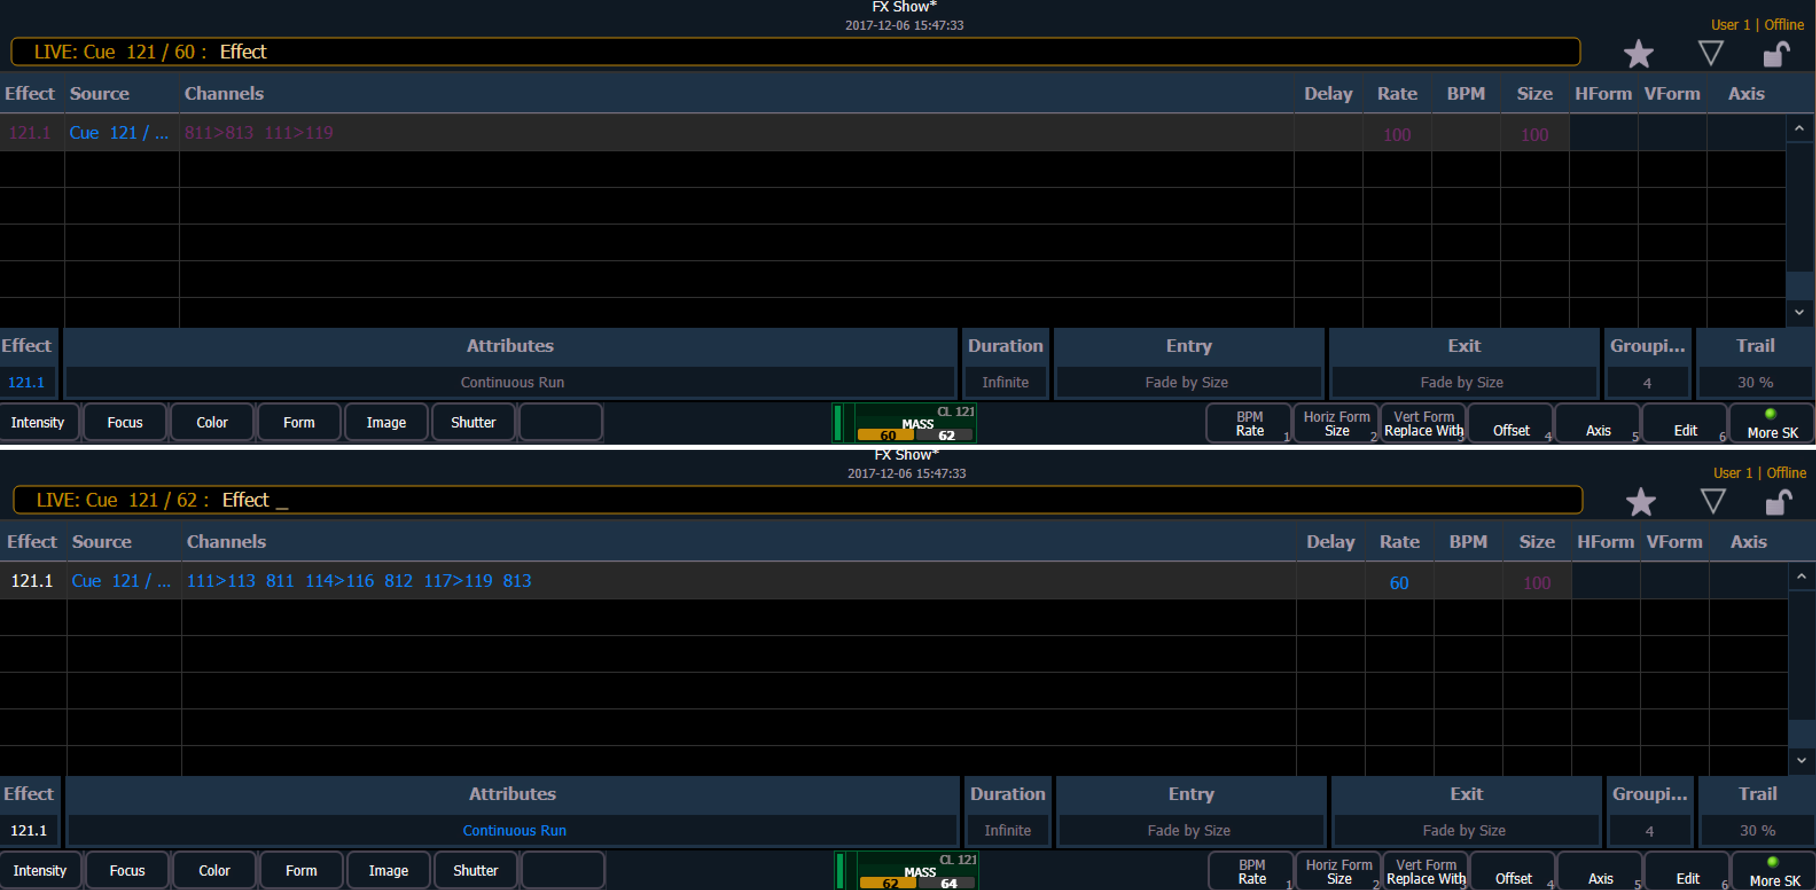Tap Edit softkey 6 in Cue 121 / 60 panel
The height and width of the screenshot is (890, 1816).
1685,424
